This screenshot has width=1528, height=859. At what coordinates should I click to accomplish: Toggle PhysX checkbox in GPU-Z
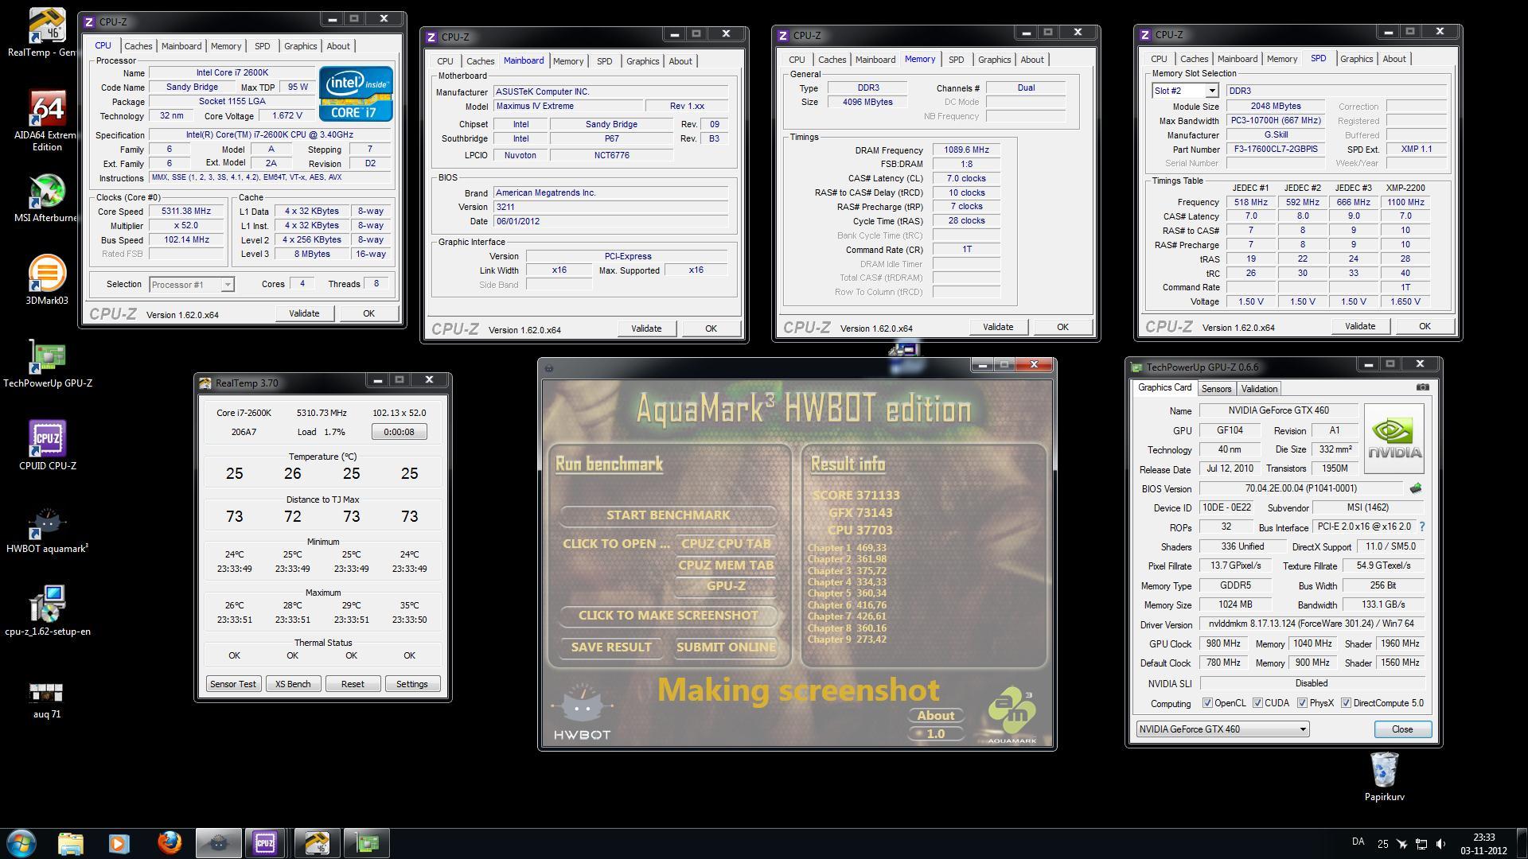[x=1302, y=703]
